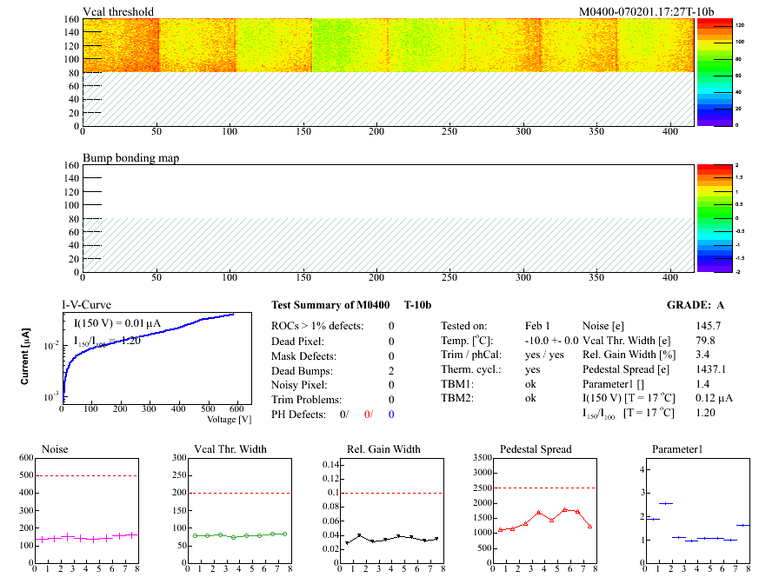
Task: Select the 'yes / yes' value
Action: (544, 355)
